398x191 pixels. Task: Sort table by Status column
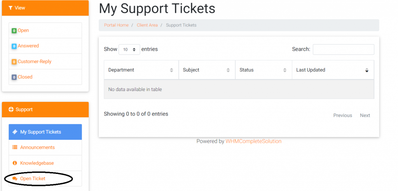pos(264,70)
